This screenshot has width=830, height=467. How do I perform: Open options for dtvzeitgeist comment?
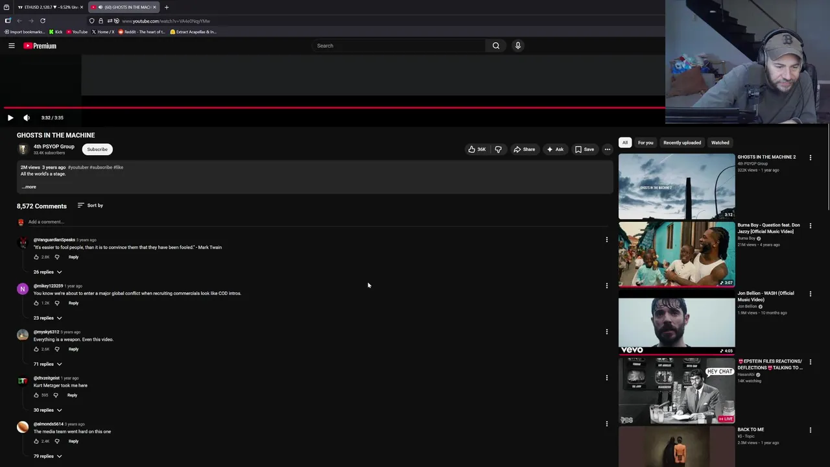pyautogui.click(x=607, y=377)
